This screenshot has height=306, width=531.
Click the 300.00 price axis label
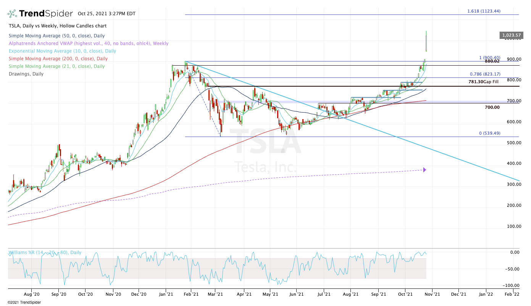coord(514,184)
